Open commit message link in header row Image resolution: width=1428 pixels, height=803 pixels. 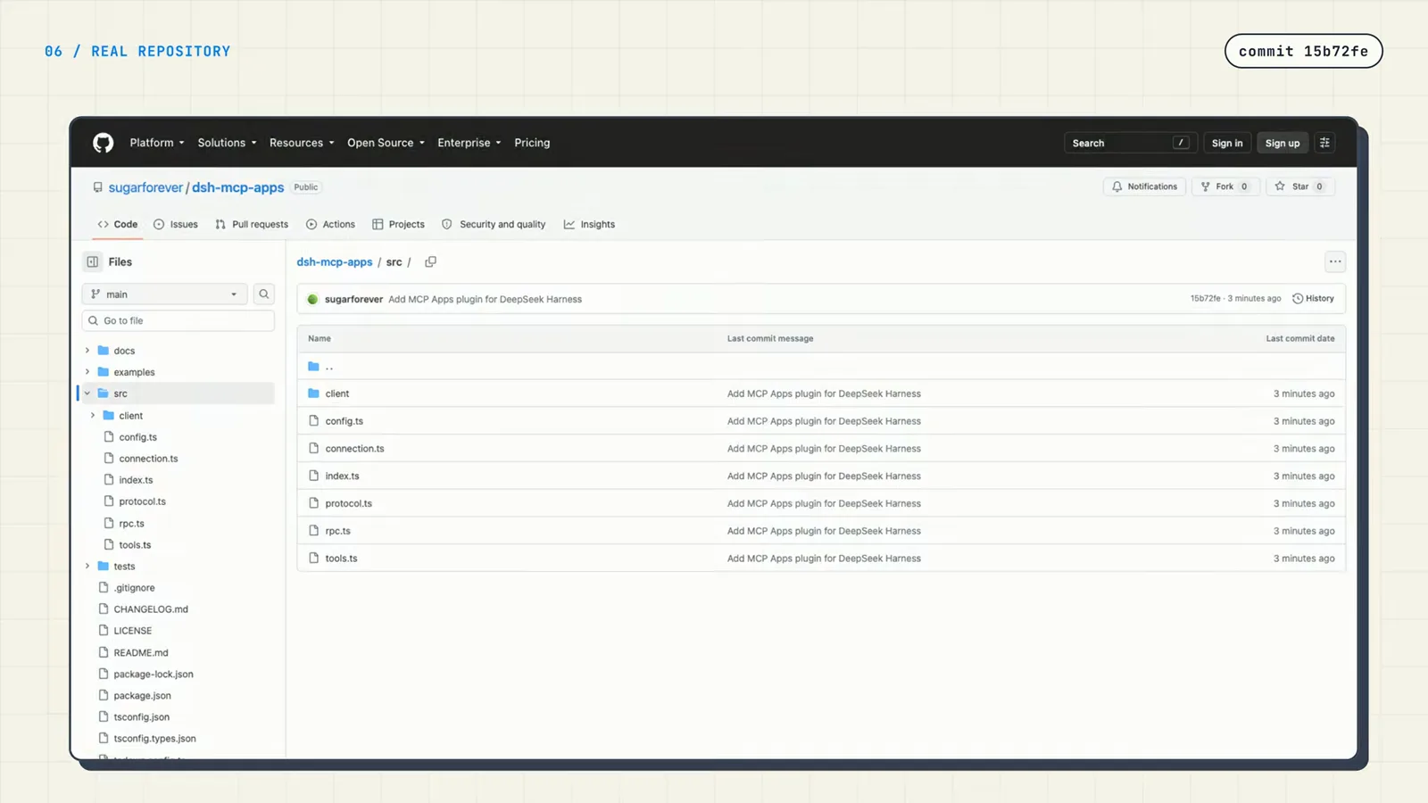[x=485, y=300]
